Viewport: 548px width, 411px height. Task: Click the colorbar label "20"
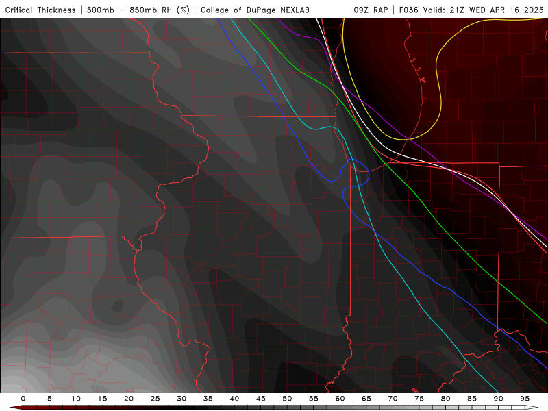[x=129, y=399]
